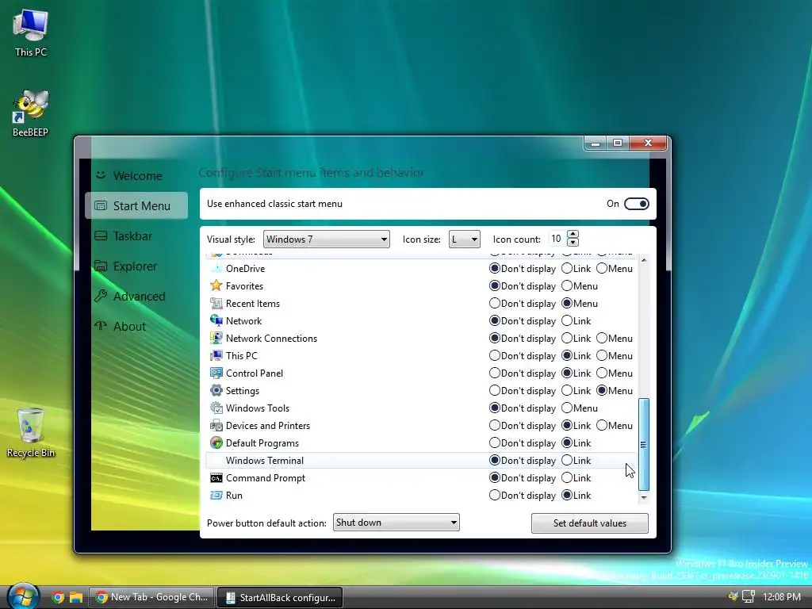Open Chrome pinned taskbar icon
This screenshot has height=609, width=812.
click(58, 597)
